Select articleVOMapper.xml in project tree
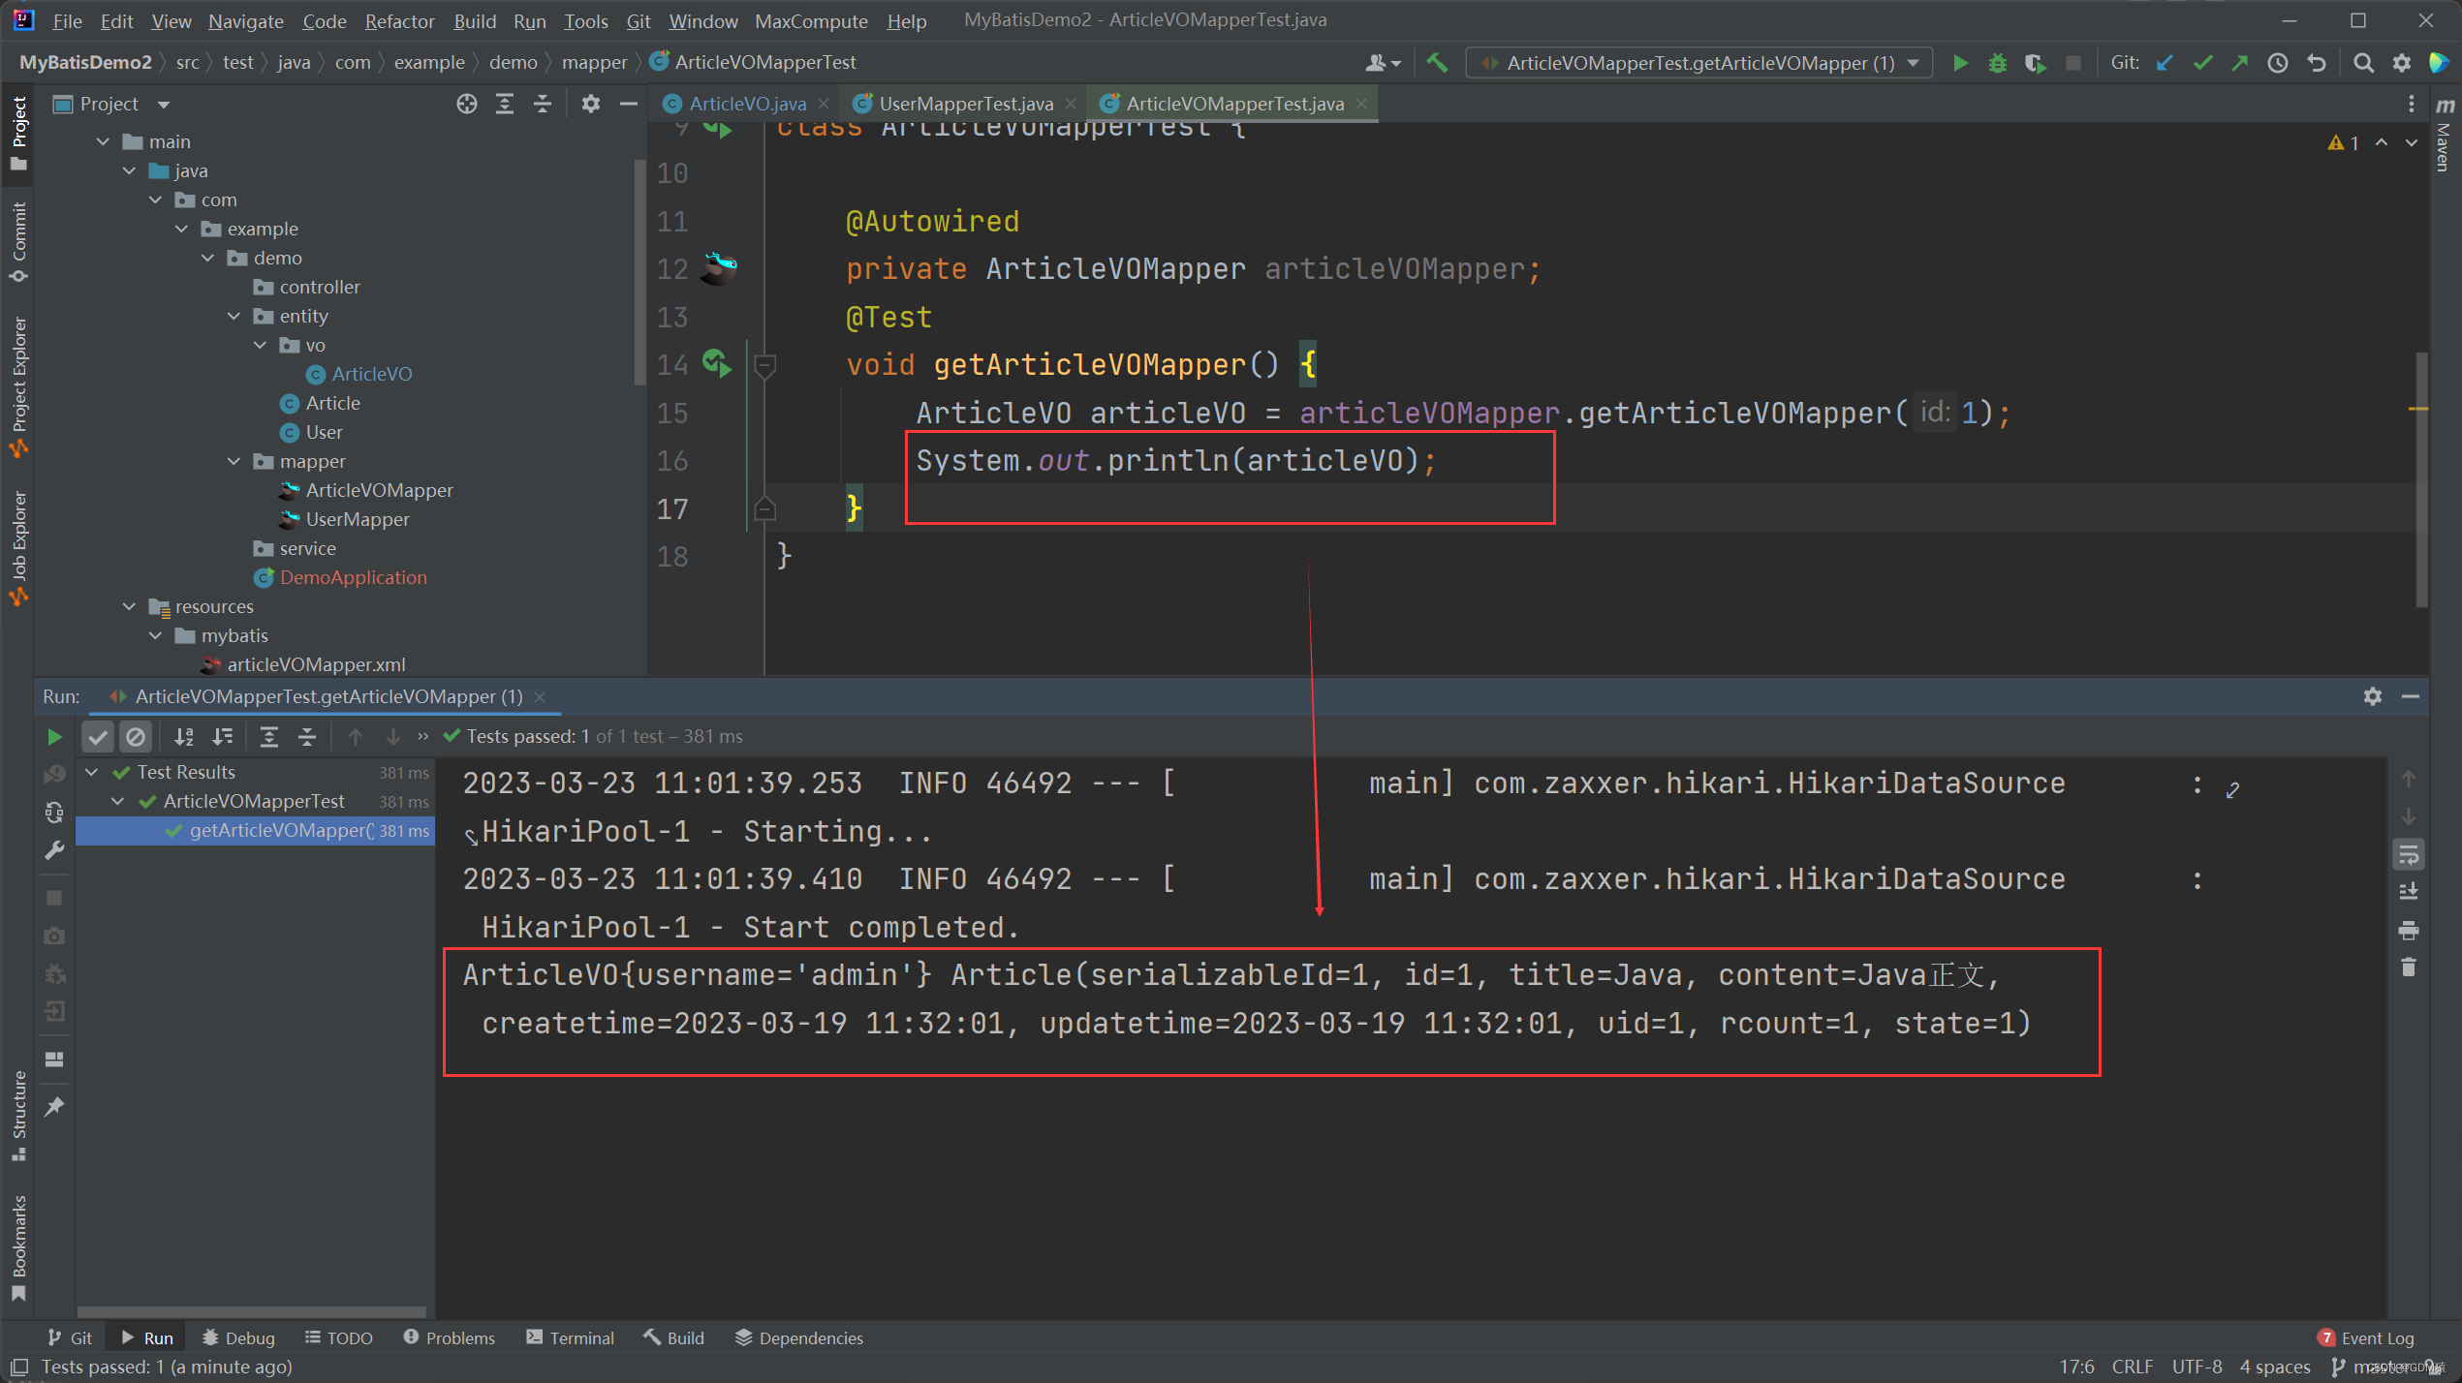This screenshot has height=1383, width=2462. [316, 664]
